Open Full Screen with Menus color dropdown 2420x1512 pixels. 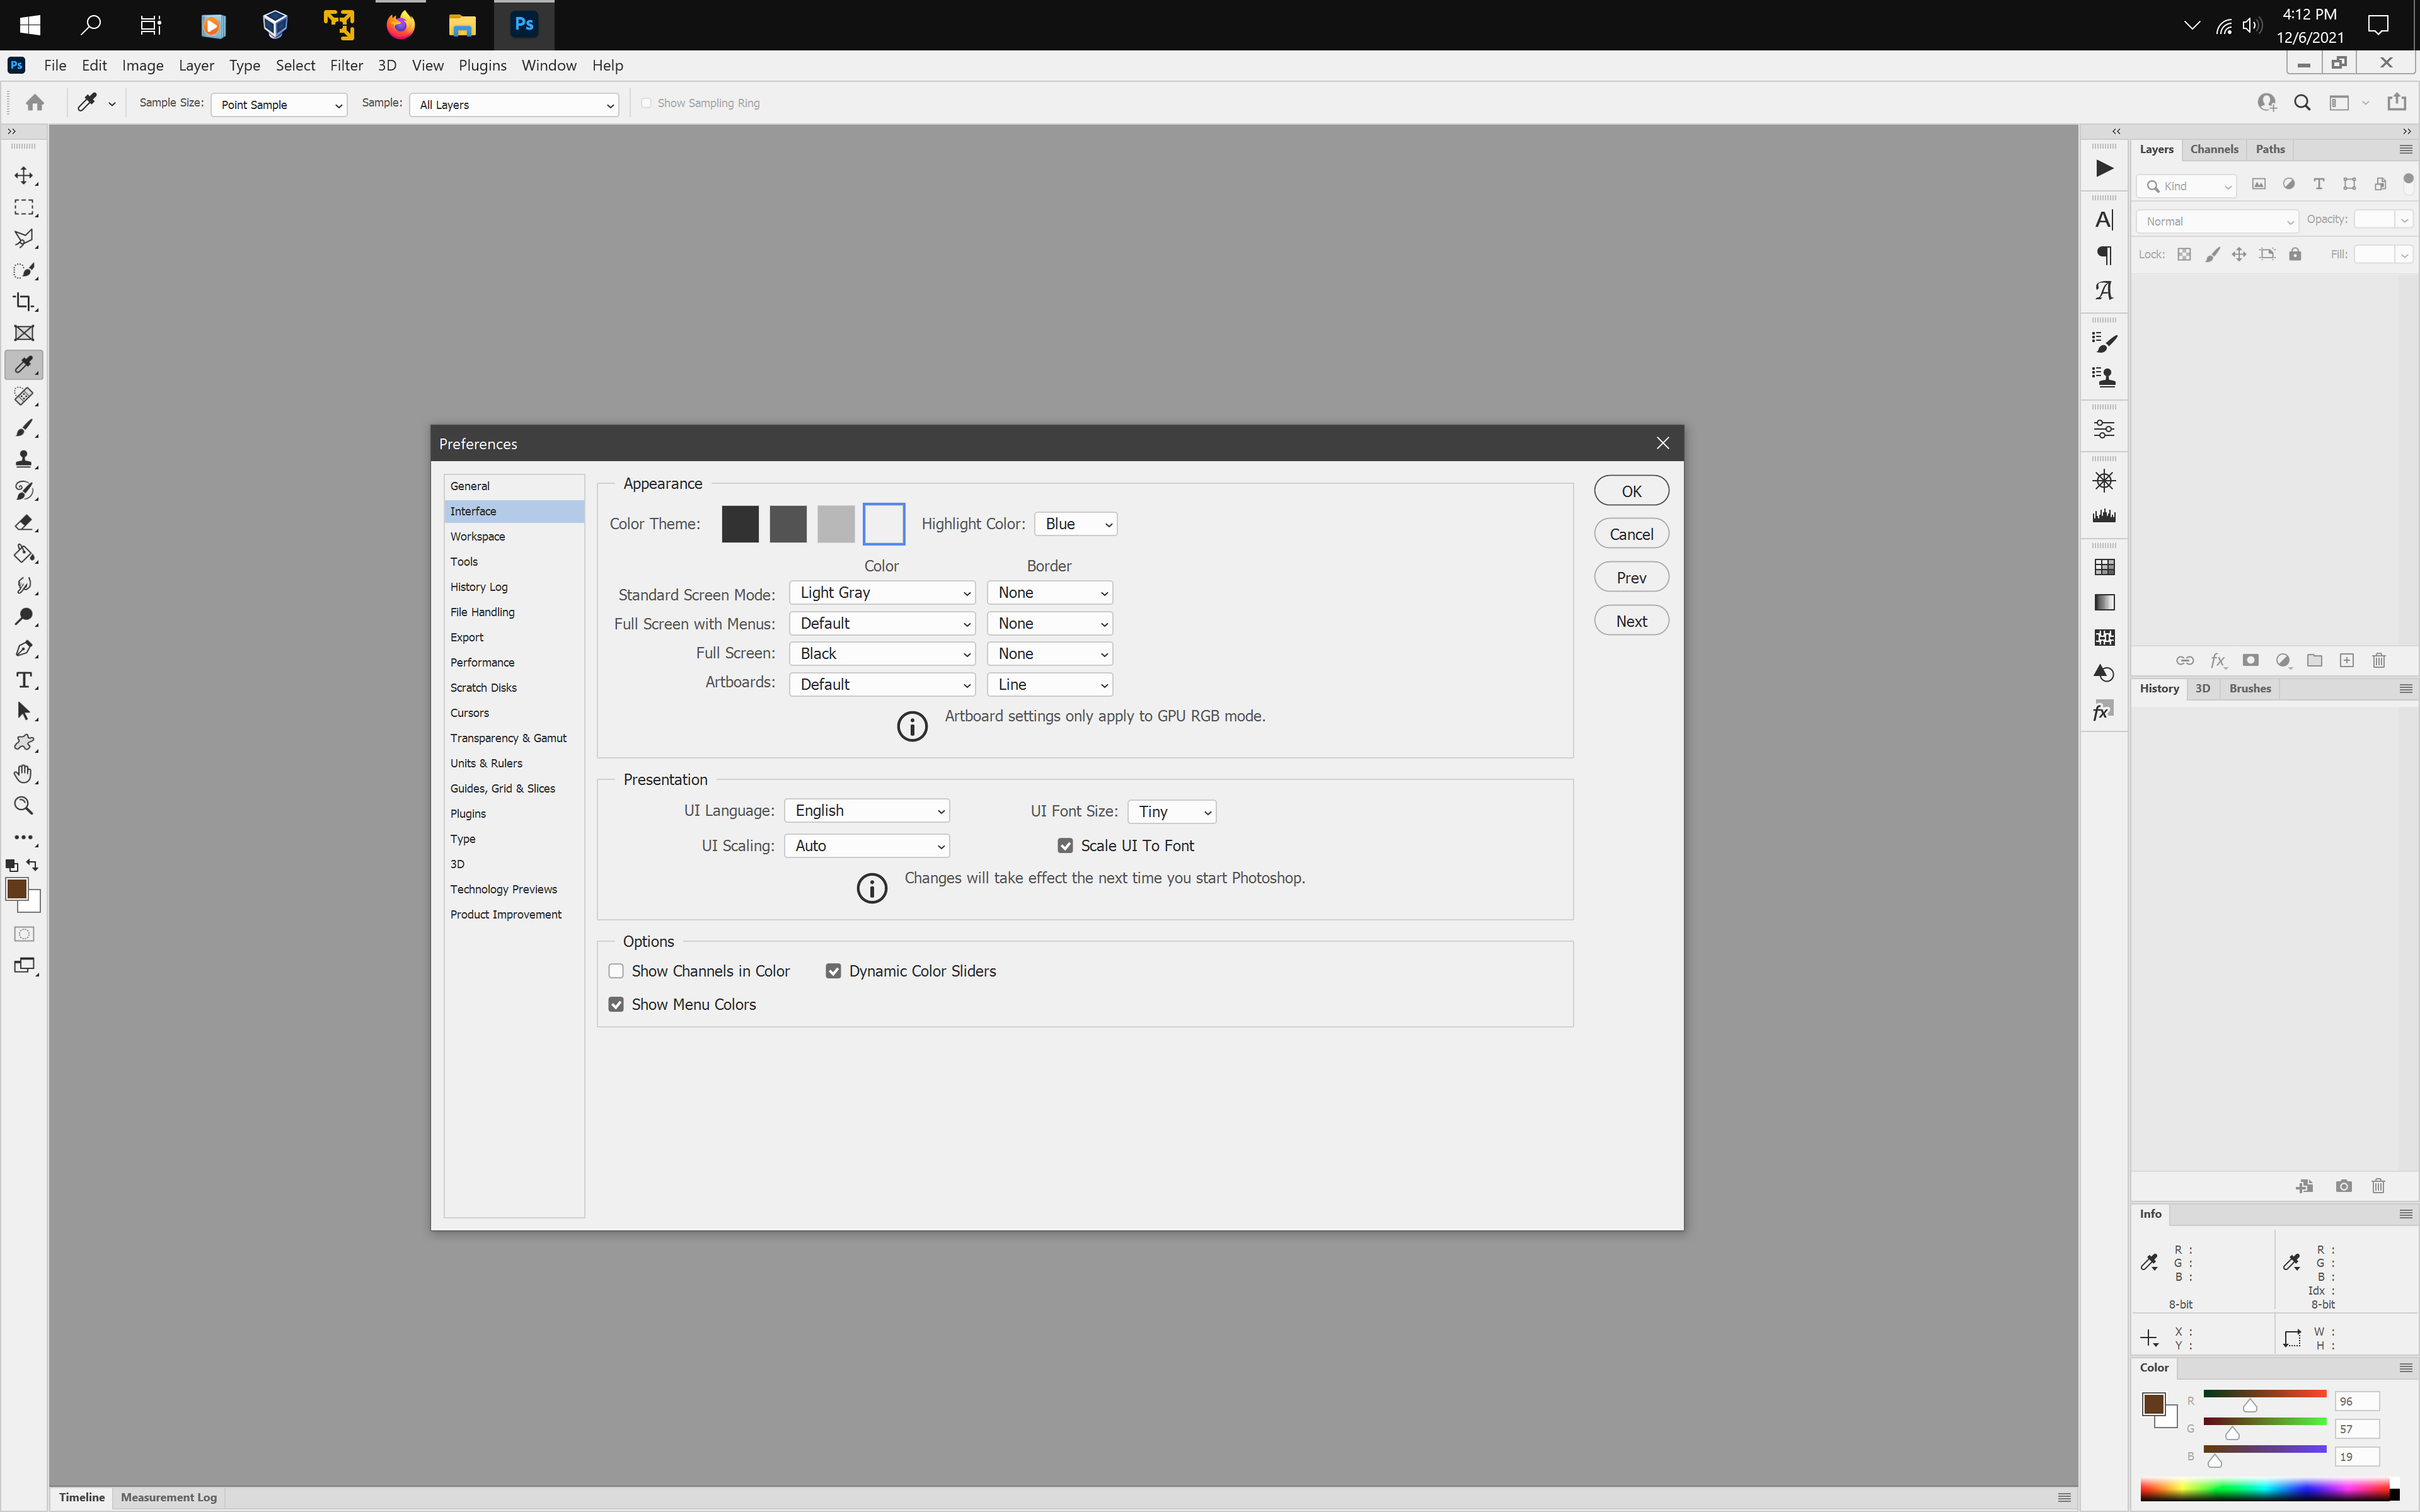(x=882, y=624)
